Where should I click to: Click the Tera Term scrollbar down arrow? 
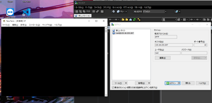(106, 95)
